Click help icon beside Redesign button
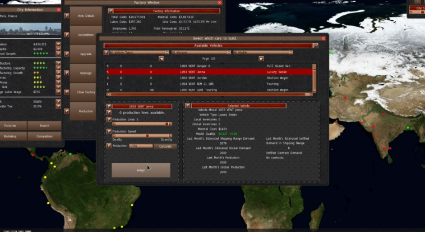 66,73
